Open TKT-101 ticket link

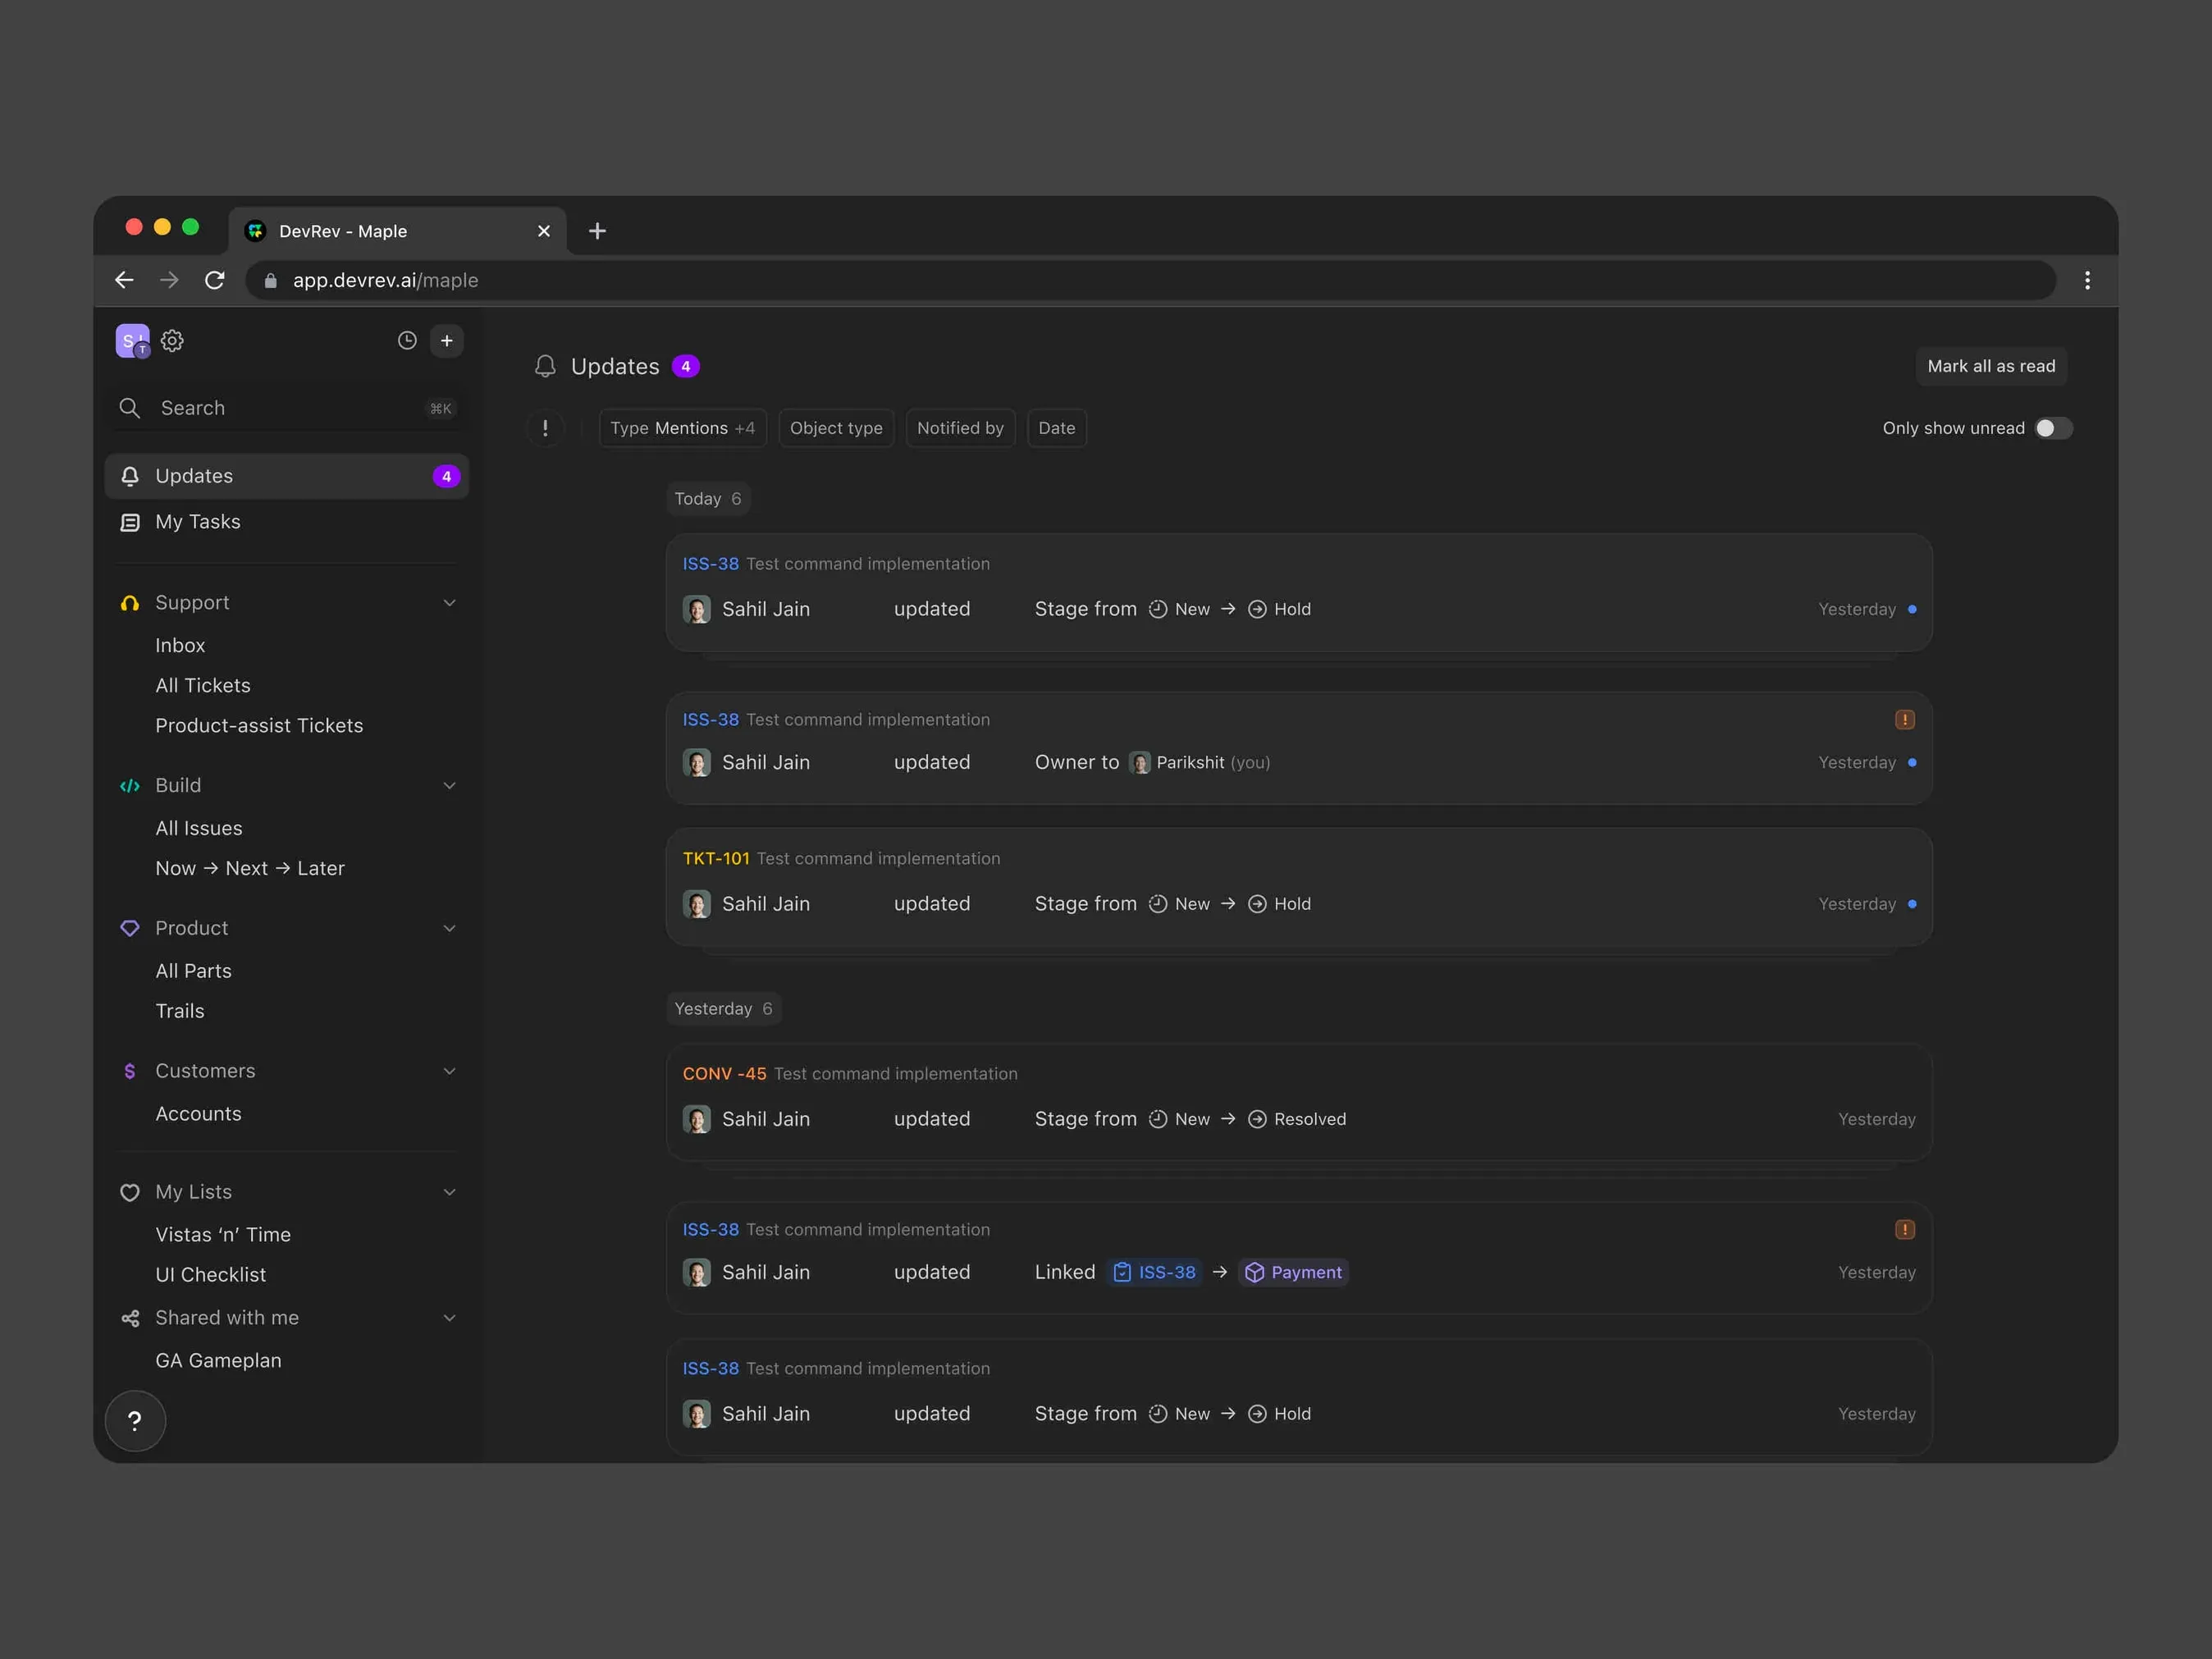(716, 859)
